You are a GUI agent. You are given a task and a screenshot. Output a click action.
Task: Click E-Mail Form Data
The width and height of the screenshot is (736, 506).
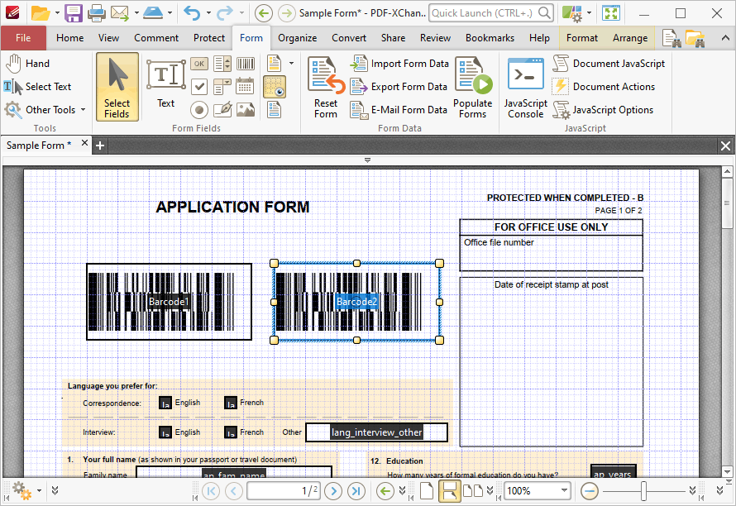point(399,110)
